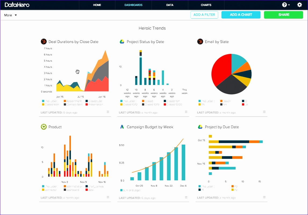Screen dimensions: 308x215
Task: Expand the caret next to help icon
Action: [x=289, y=5]
